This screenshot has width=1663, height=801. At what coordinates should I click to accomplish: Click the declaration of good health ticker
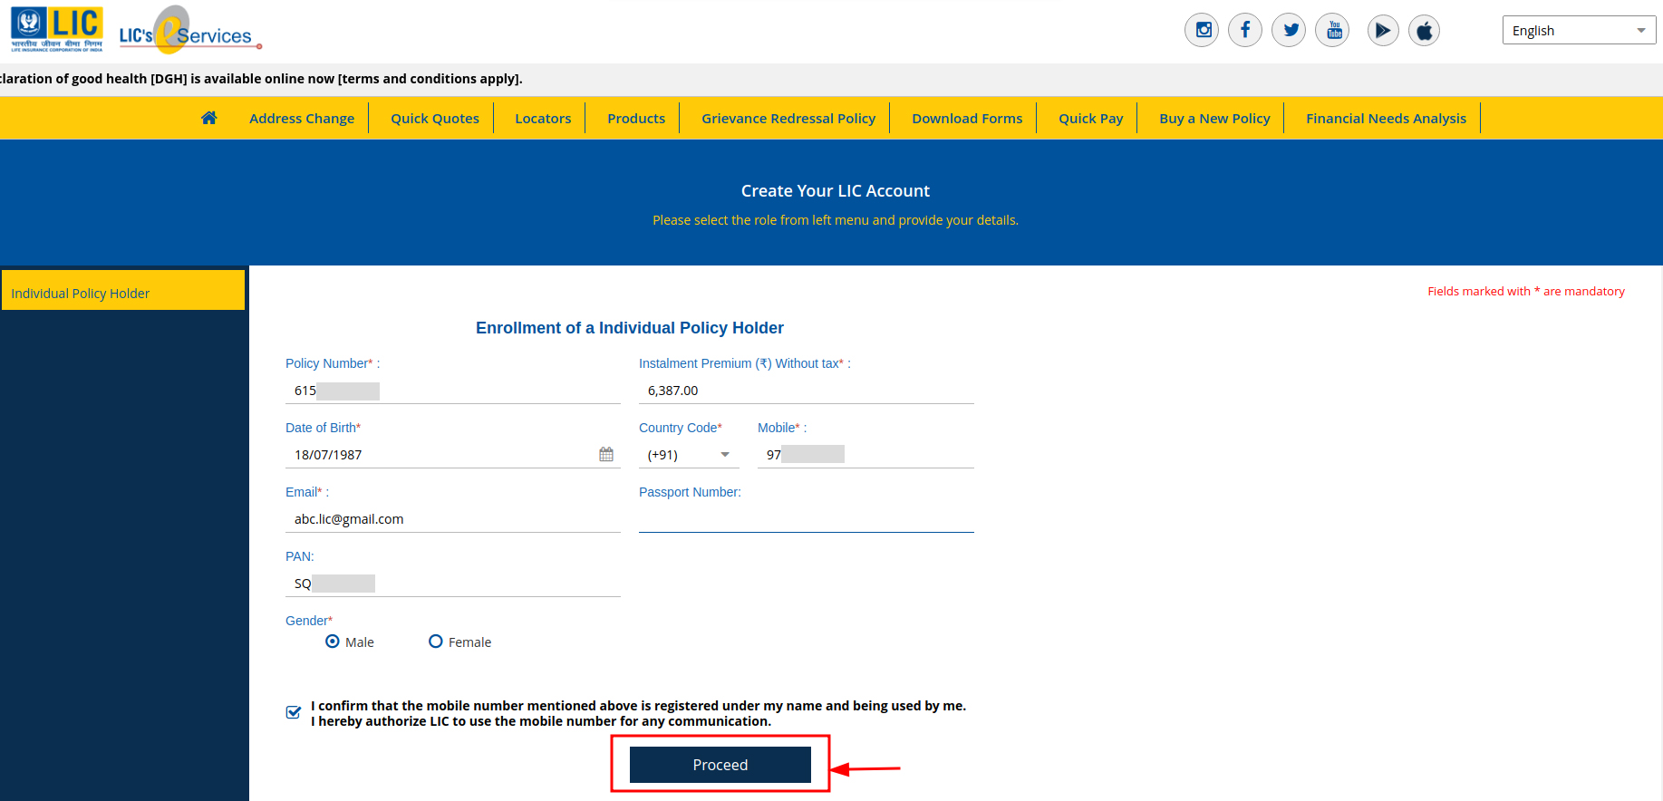[x=261, y=79]
